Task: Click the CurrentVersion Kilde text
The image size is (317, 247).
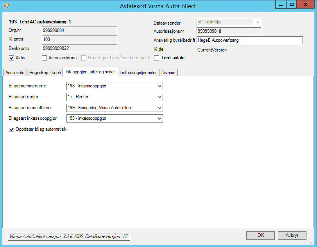Action: pos(212,50)
